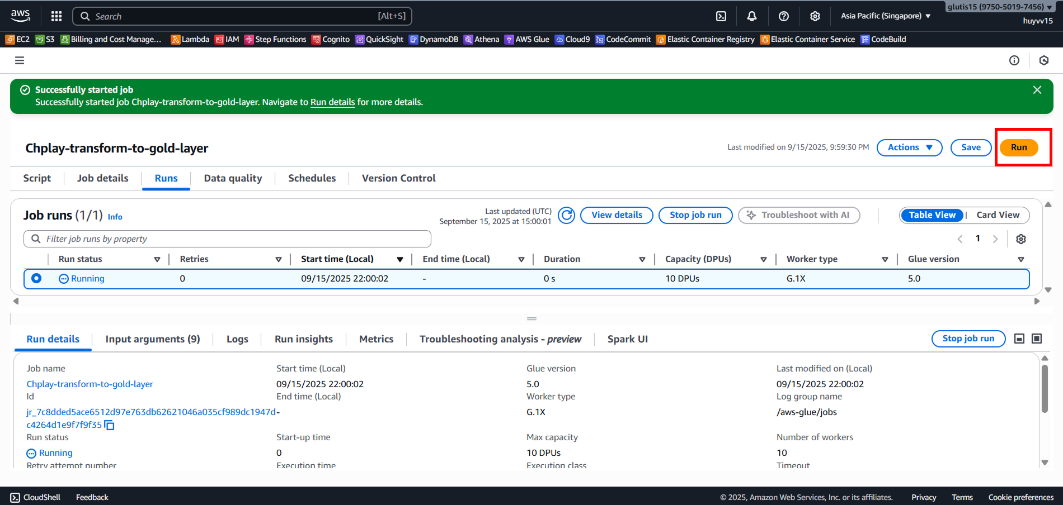Click the orange Run button
This screenshot has height=505, width=1063.
1018,147
